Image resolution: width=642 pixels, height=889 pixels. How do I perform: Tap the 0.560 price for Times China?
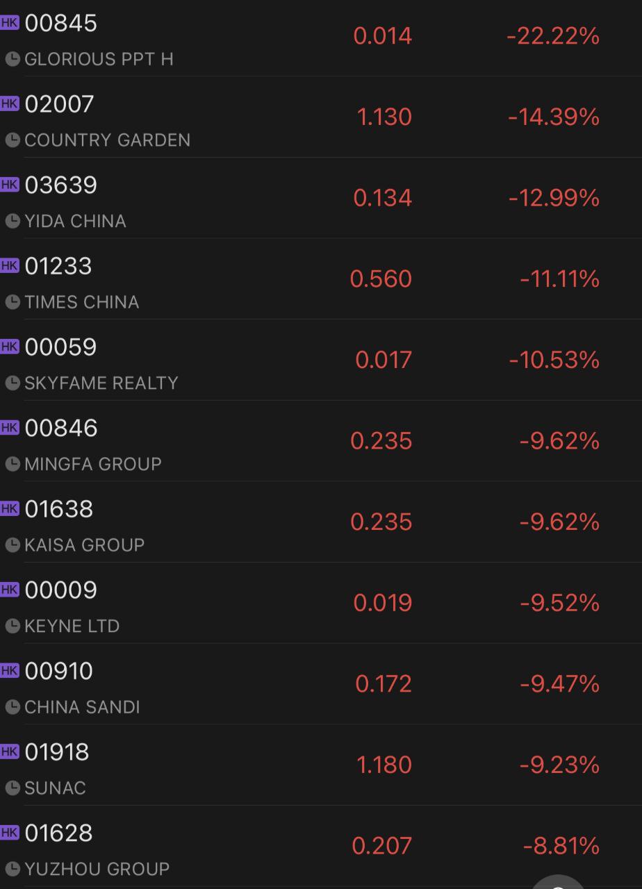[381, 279]
